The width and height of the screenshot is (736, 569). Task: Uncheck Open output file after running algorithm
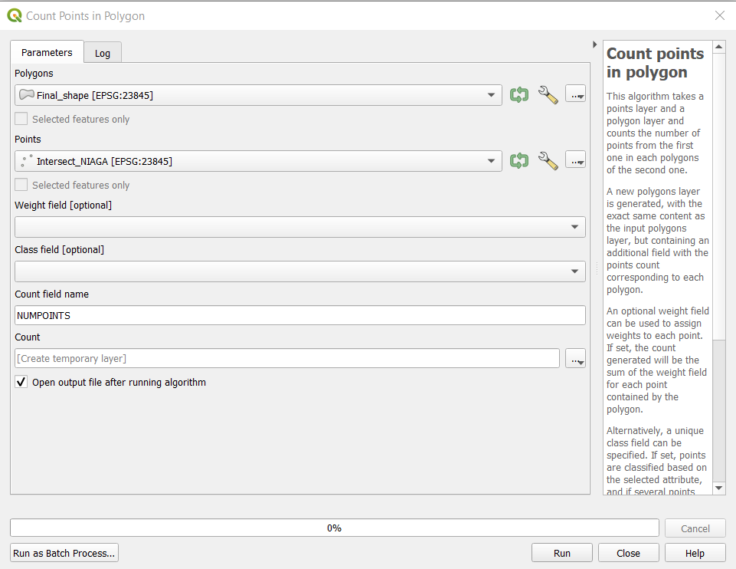coord(21,382)
